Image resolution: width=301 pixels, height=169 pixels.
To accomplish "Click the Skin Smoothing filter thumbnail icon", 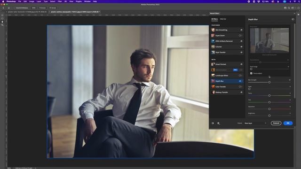I will 213,30.
